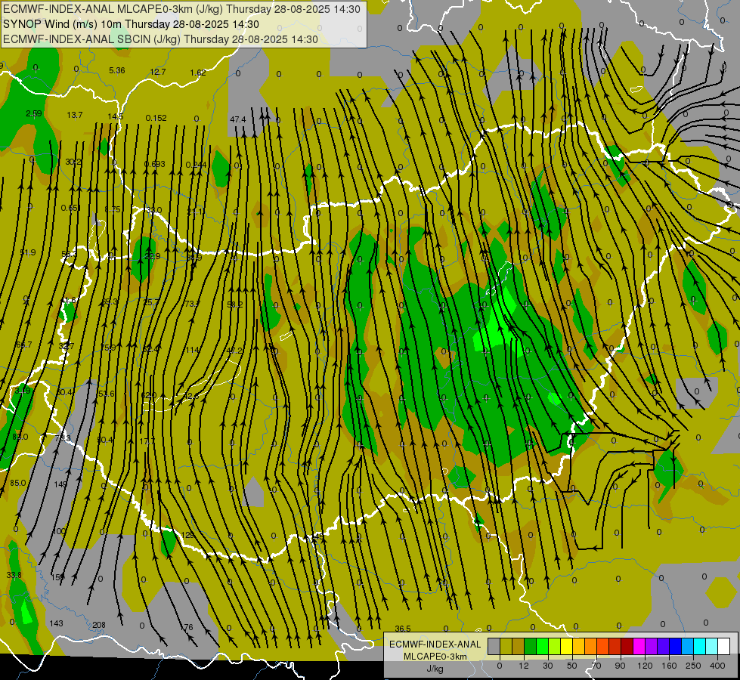This screenshot has width=740, height=680.
Task: Select the pure yellow legend swatch
Action: 566,647
